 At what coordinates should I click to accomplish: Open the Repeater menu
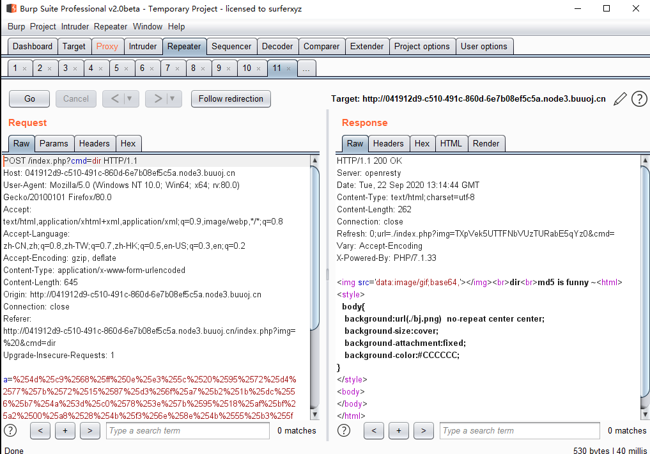pos(111,26)
